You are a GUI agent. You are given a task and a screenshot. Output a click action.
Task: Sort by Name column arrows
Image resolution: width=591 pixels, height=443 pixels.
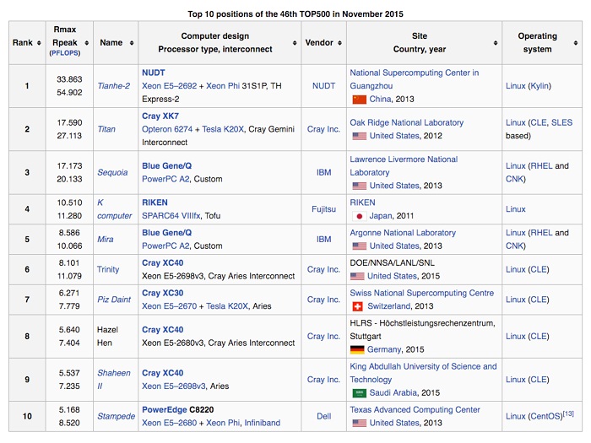[x=132, y=43]
